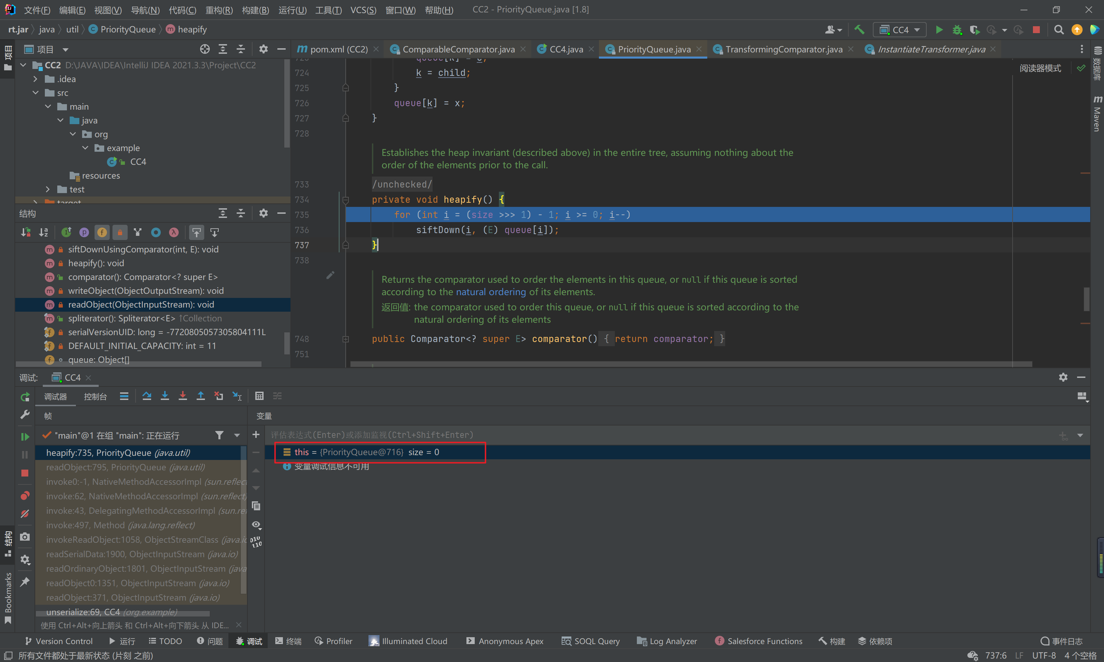Toggle Show Non-Public members lock filter
The width and height of the screenshot is (1104, 662).
[120, 232]
